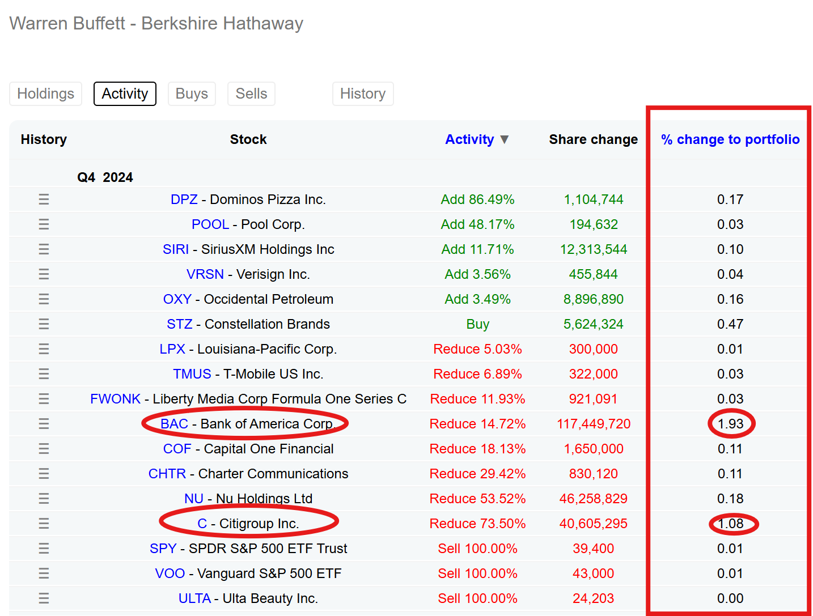
Task: Open OXY ticker link
Action: pyautogui.click(x=177, y=299)
